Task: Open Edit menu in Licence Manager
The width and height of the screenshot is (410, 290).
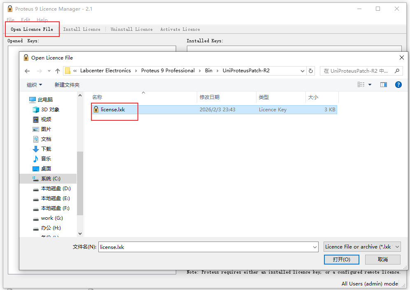Action: [x=26, y=20]
